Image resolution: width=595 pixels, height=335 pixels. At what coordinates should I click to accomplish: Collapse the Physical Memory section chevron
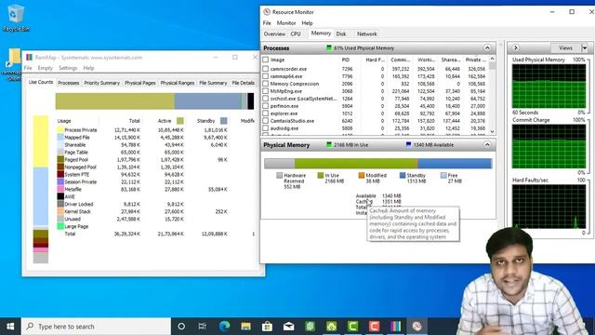487,145
